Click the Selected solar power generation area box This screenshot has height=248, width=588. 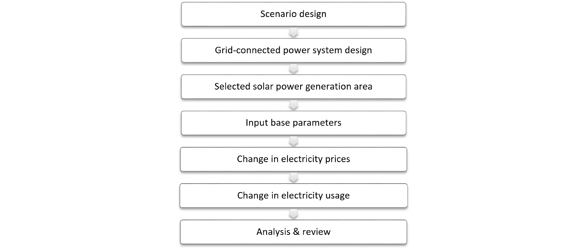293,87
